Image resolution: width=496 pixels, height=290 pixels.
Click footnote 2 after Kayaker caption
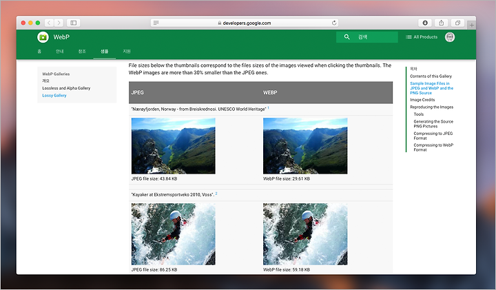click(216, 194)
